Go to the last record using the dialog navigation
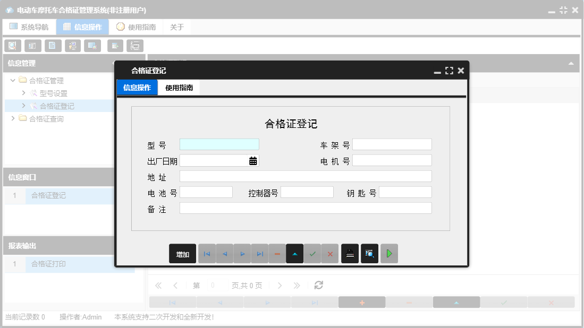Image resolution: width=584 pixels, height=328 pixels. 260,253
